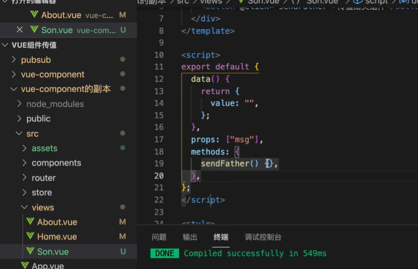This screenshot has width=418, height=269.
Task: Collapse the src folder chevron
Action: click(x=19, y=133)
